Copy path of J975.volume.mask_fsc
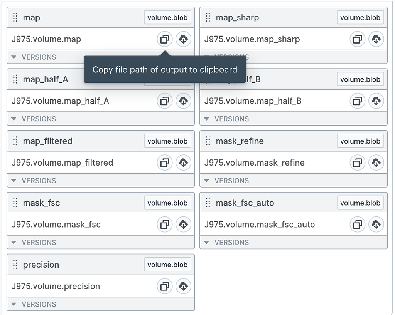395x315 pixels. pyautogui.click(x=165, y=224)
